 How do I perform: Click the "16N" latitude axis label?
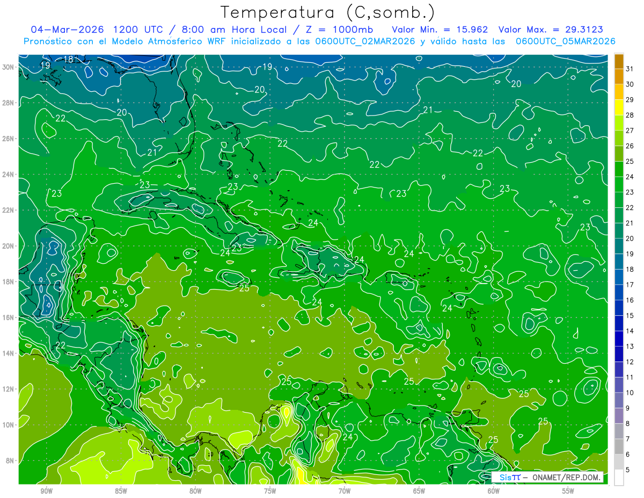9,317
